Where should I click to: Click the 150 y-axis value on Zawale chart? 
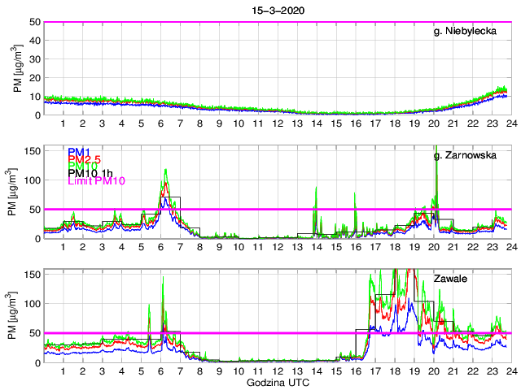(31, 274)
